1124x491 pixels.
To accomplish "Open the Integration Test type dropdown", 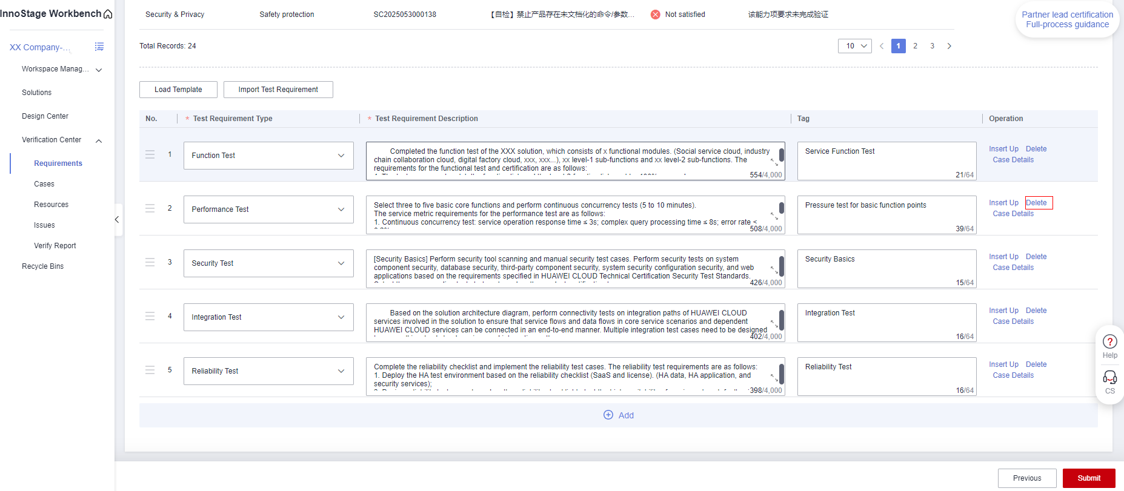I will click(268, 317).
